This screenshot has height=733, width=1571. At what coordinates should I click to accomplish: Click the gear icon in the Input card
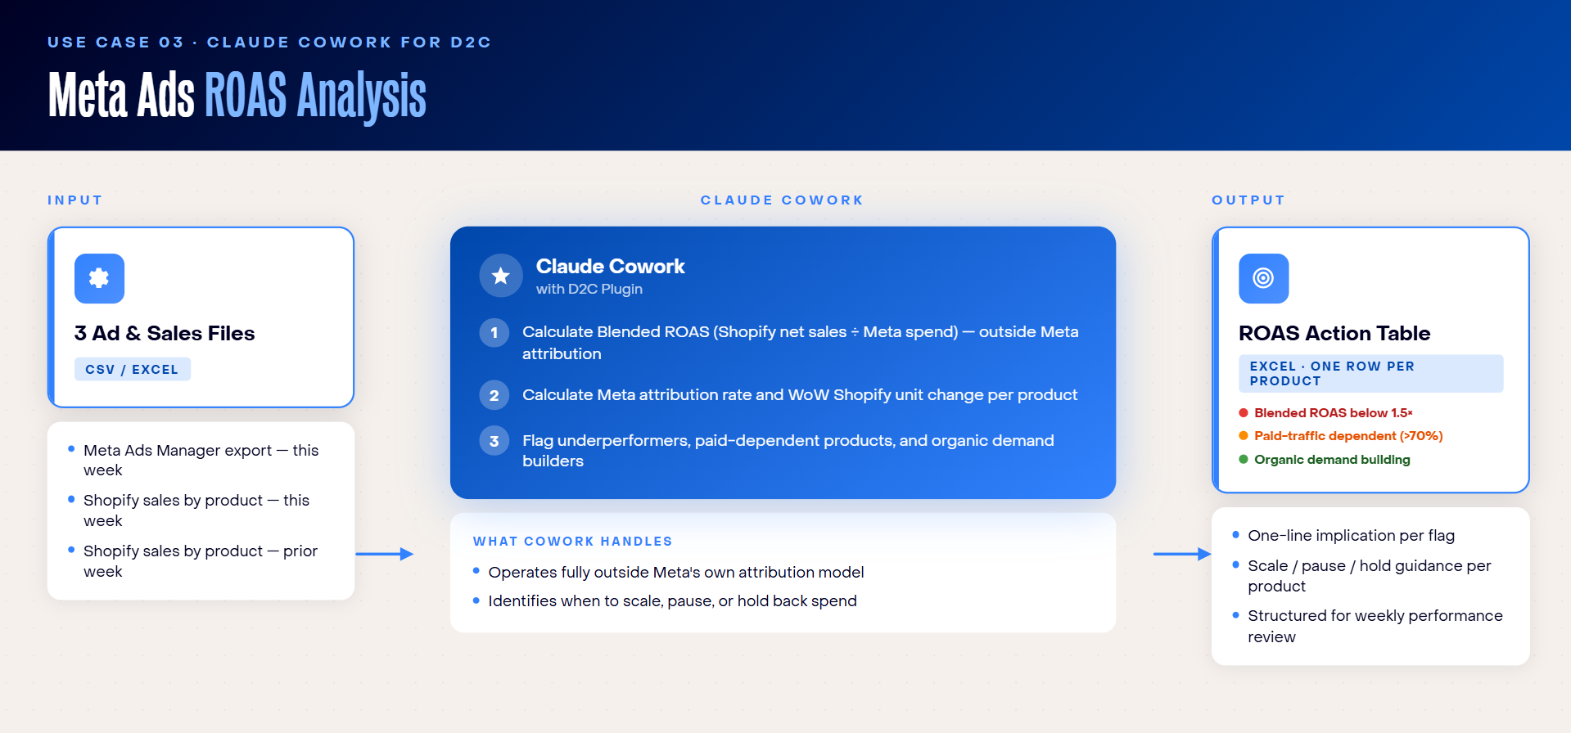[x=99, y=278]
